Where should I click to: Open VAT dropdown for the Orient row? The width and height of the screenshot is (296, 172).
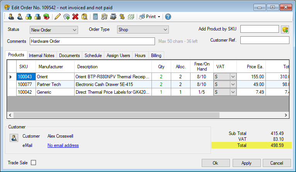coord(233,77)
